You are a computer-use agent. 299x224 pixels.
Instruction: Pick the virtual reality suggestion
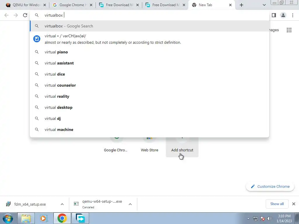pyautogui.click(x=149, y=96)
